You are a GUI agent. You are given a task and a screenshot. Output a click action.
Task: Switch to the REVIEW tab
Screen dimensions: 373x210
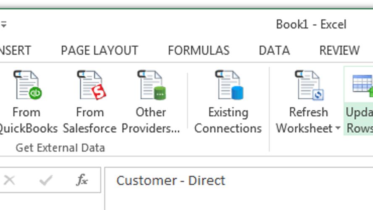click(339, 50)
